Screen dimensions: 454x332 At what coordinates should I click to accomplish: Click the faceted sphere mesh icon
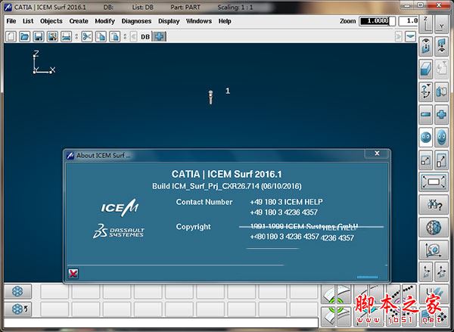[x=434, y=228]
